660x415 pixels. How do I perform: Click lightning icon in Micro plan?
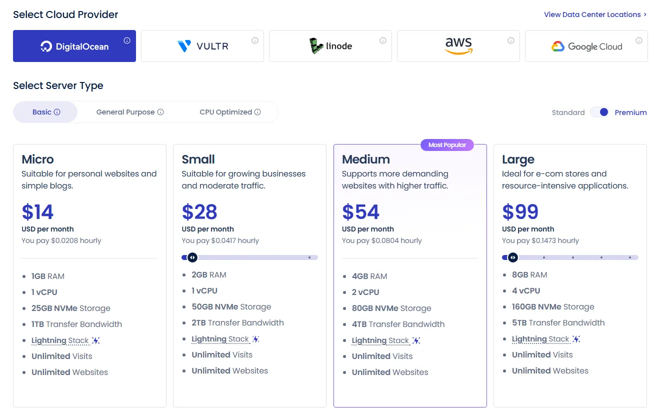click(96, 340)
